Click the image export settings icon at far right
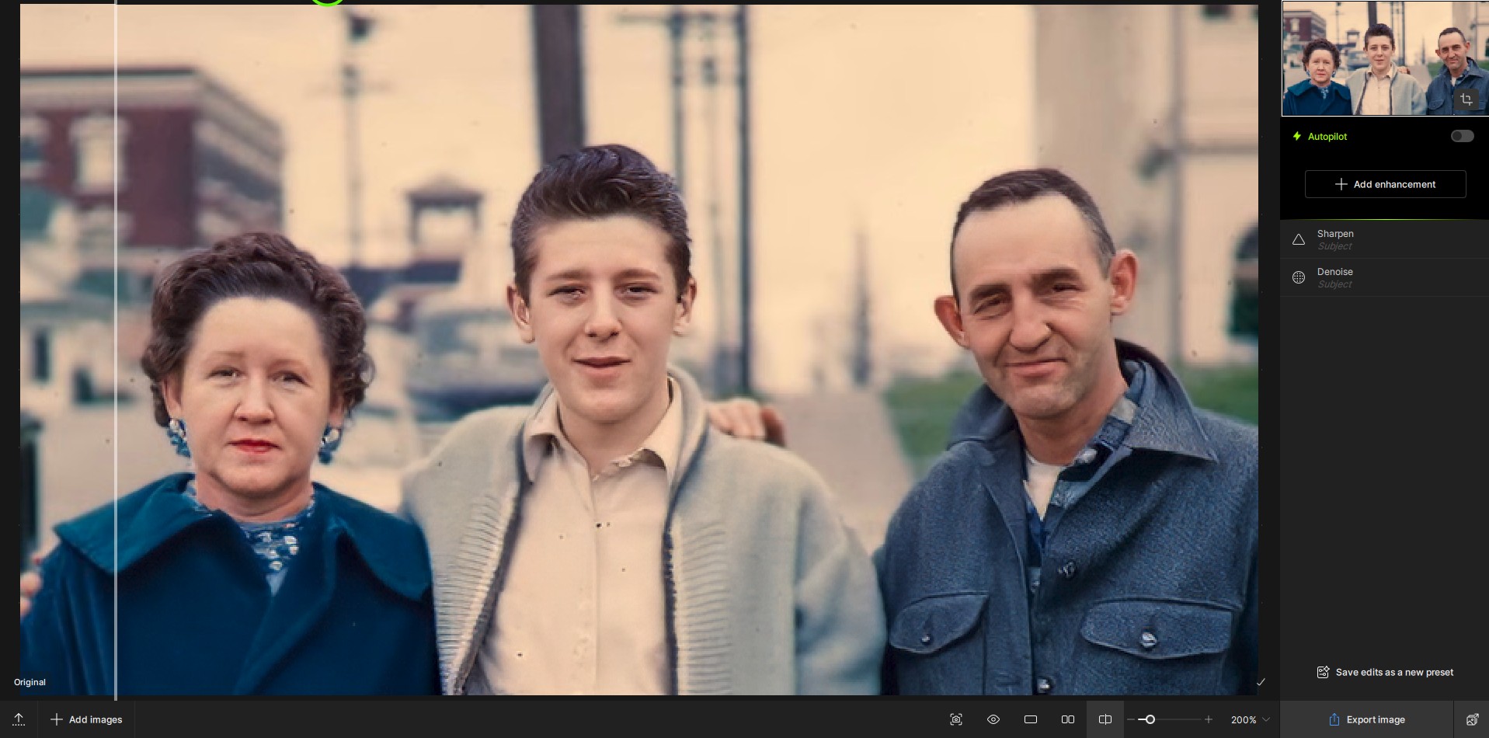Image resolution: width=1489 pixels, height=738 pixels. pyautogui.click(x=1471, y=719)
